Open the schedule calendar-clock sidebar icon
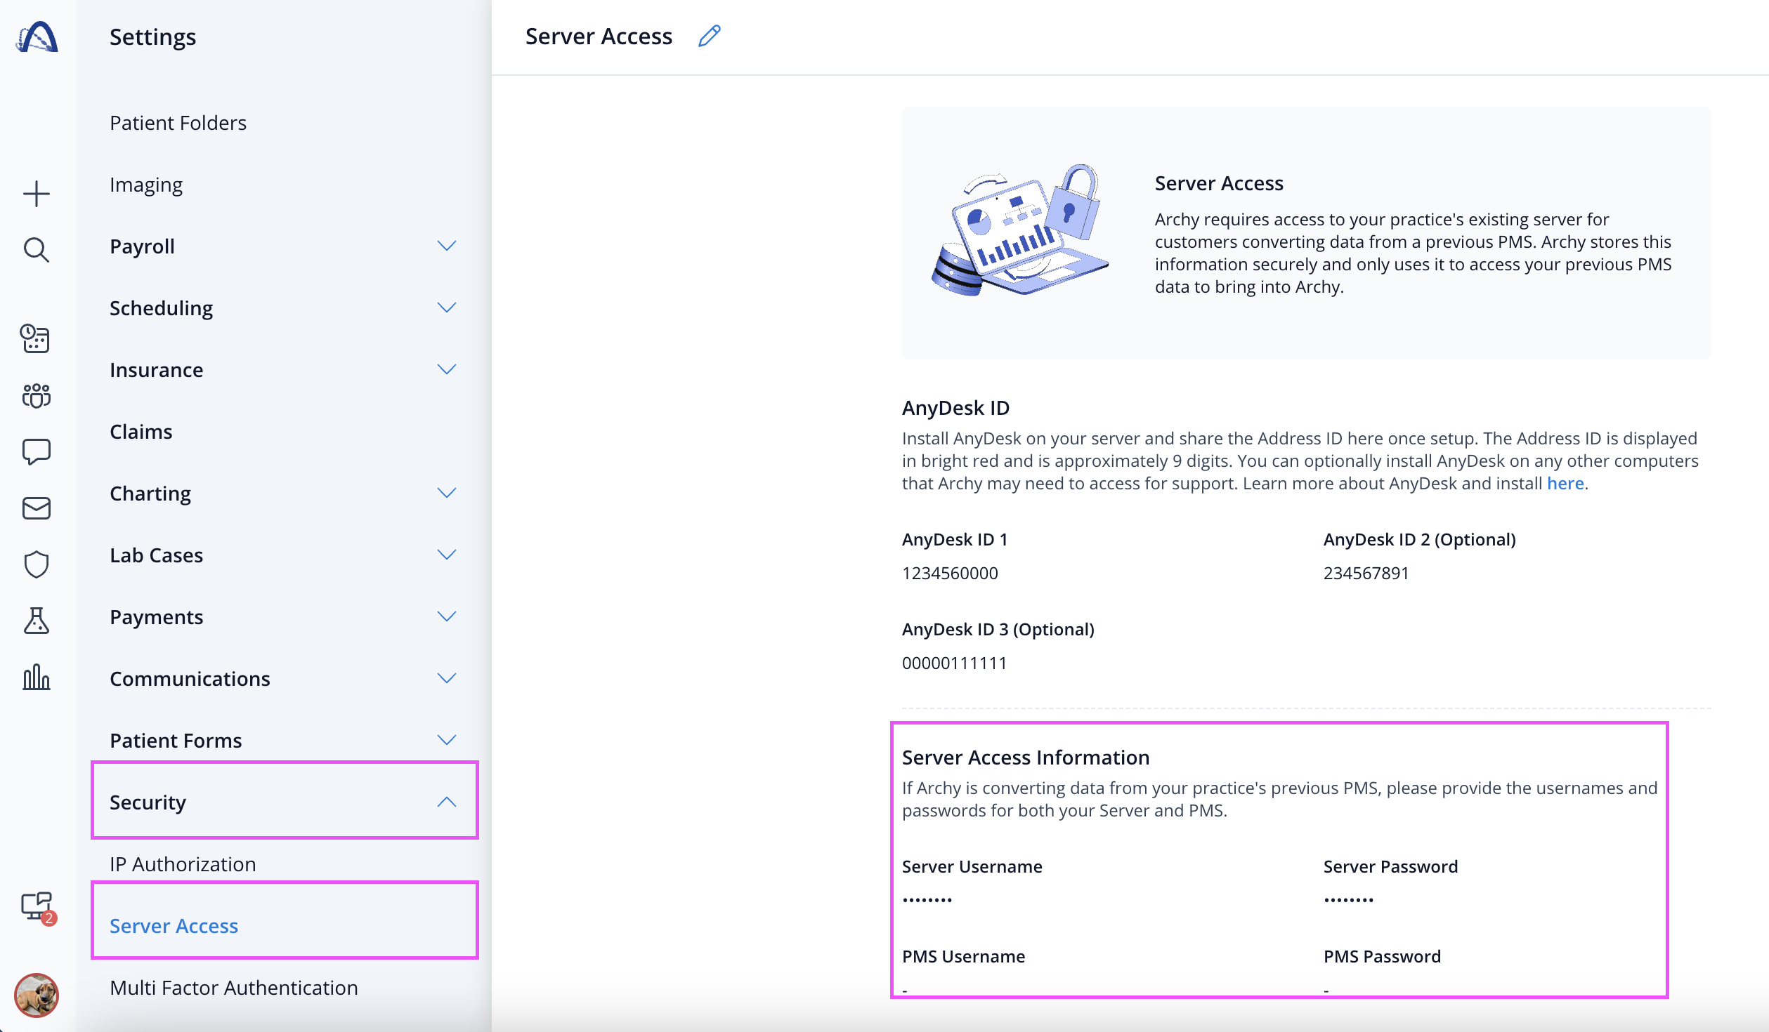 point(35,338)
